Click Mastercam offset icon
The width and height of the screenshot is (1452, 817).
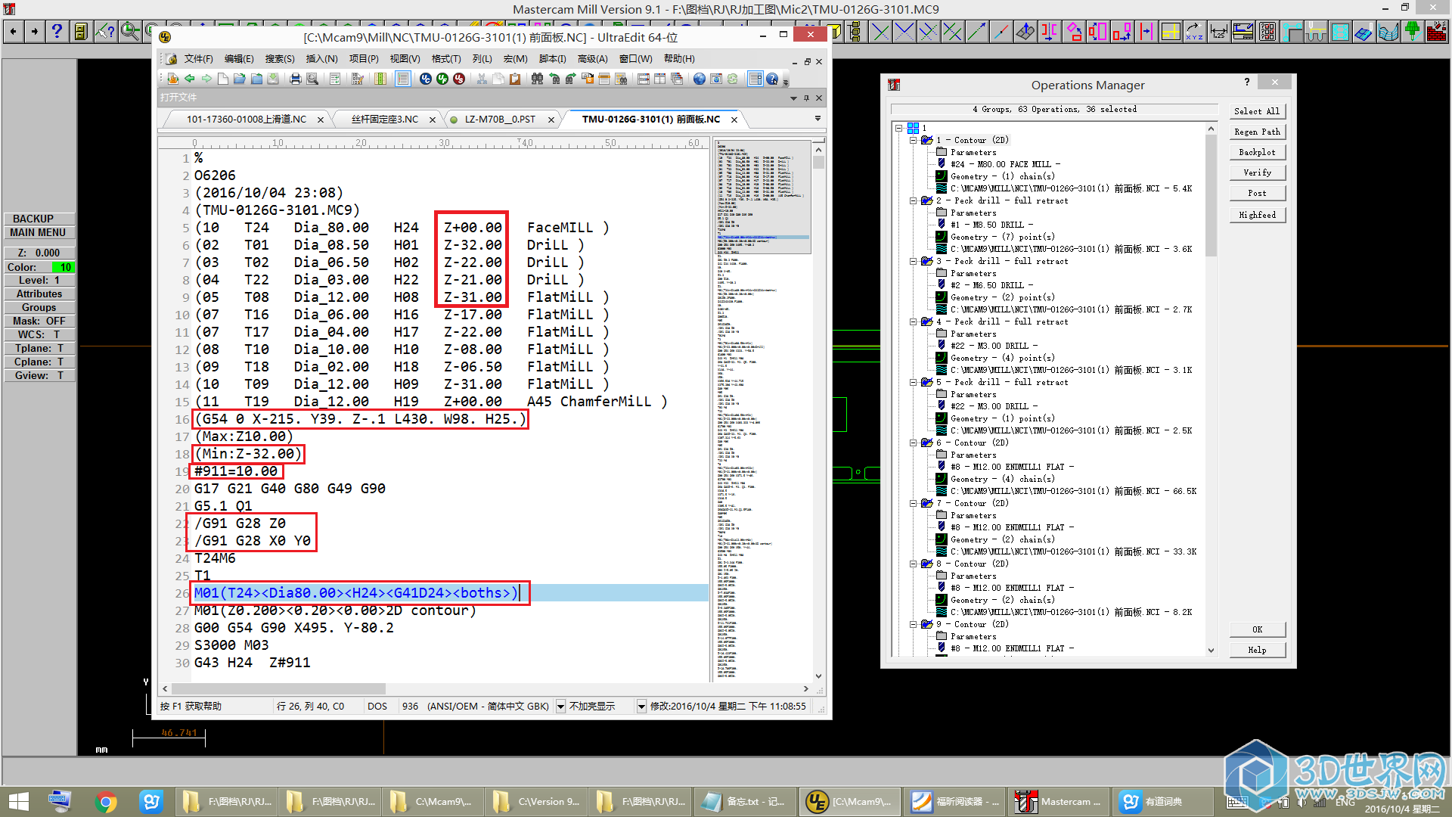pyautogui.click(x=1146, y=32)
